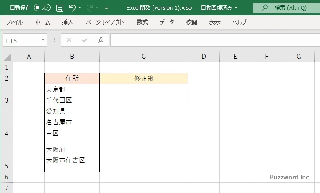Select column E header

(x=235, y=57)
